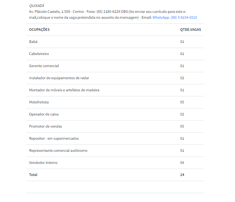Select the Operador de caixa entry

pos(43,114)
